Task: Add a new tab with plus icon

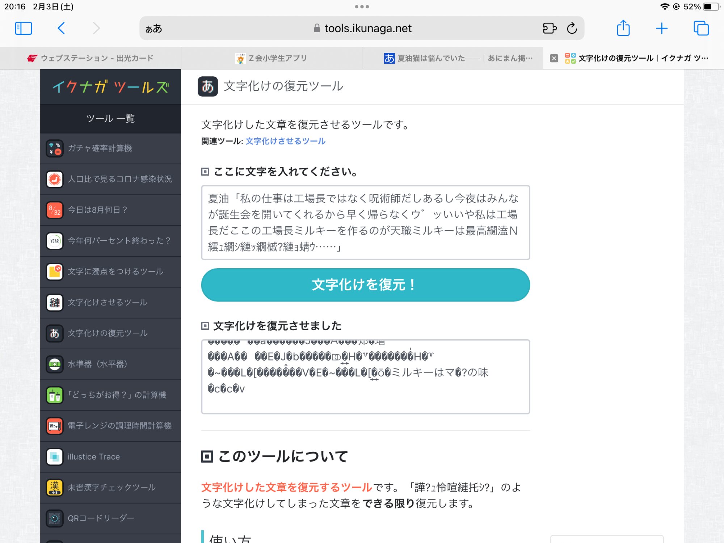Action: 662,28
